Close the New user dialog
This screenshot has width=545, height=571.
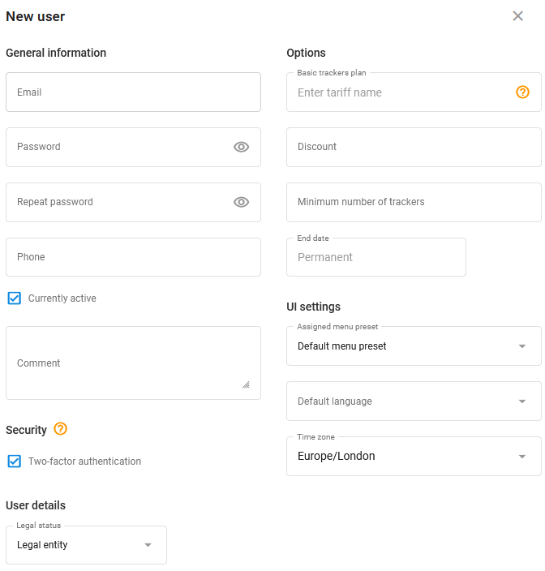pyautogui.click(x=517, y=16)
